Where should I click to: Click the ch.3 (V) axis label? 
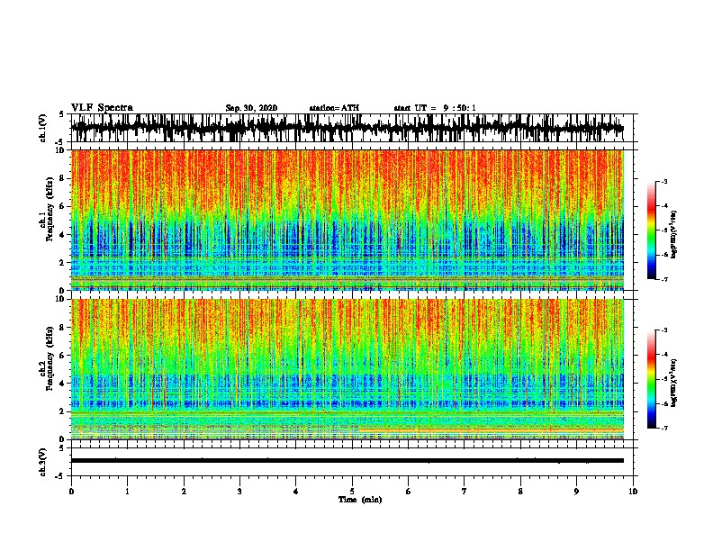point(43,462)
